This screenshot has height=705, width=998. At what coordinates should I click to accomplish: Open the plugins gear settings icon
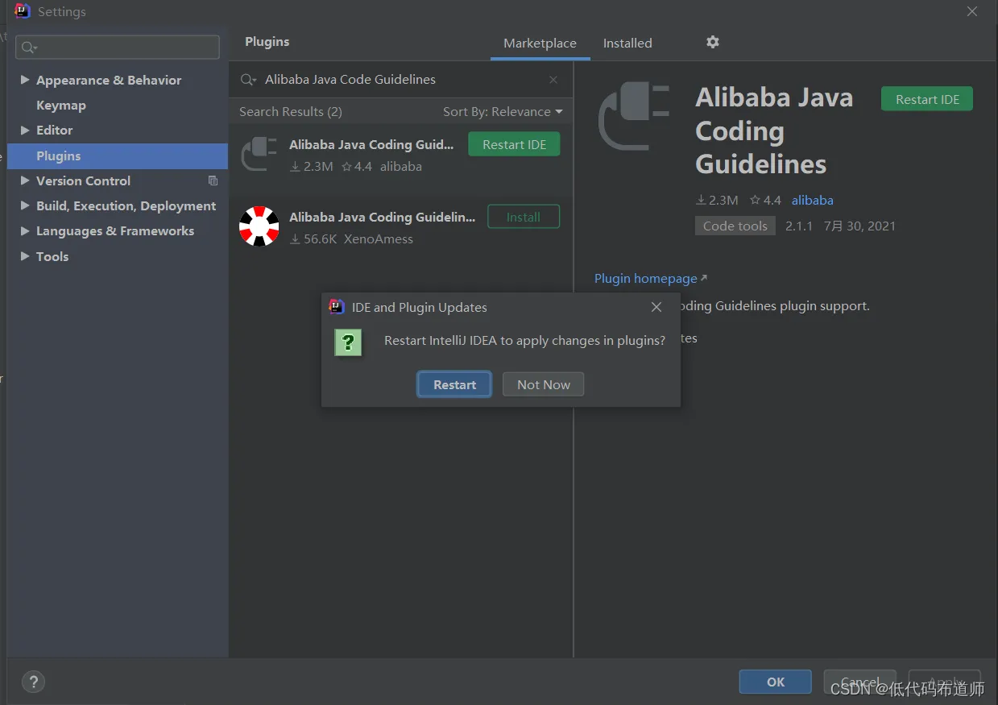tap(712, 42)
